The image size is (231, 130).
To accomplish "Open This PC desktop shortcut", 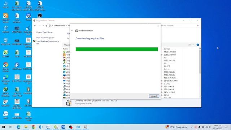I will [6, 5].
